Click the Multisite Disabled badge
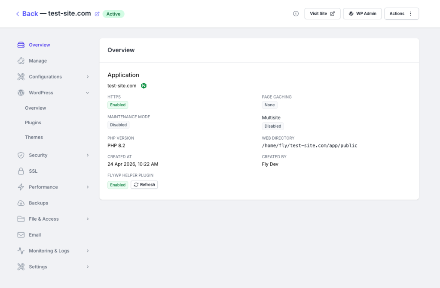 (273, 126)
